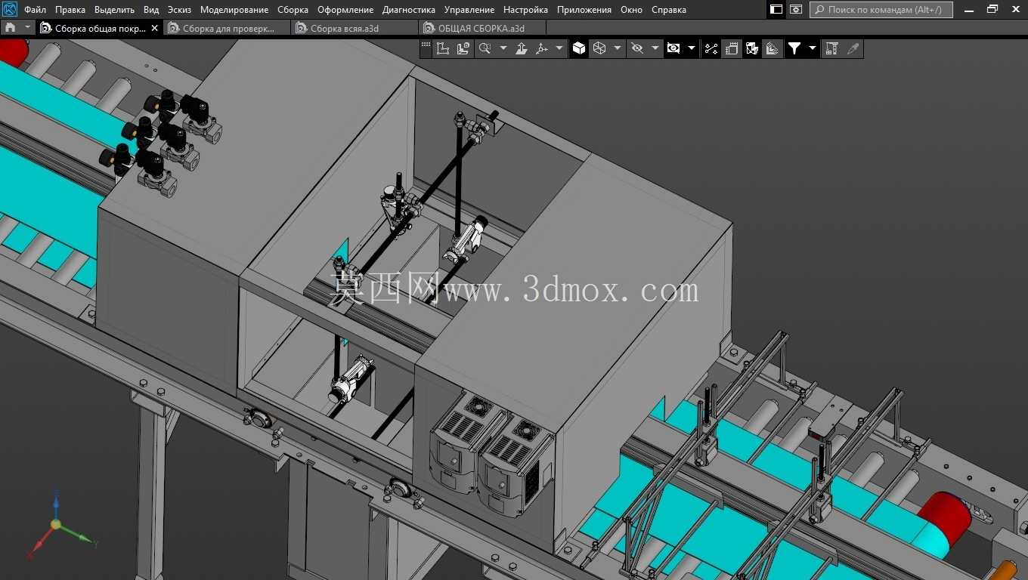The image size is (1028, 580).
Task: Open the Сборка menu
Action: [x=293, y=10]
